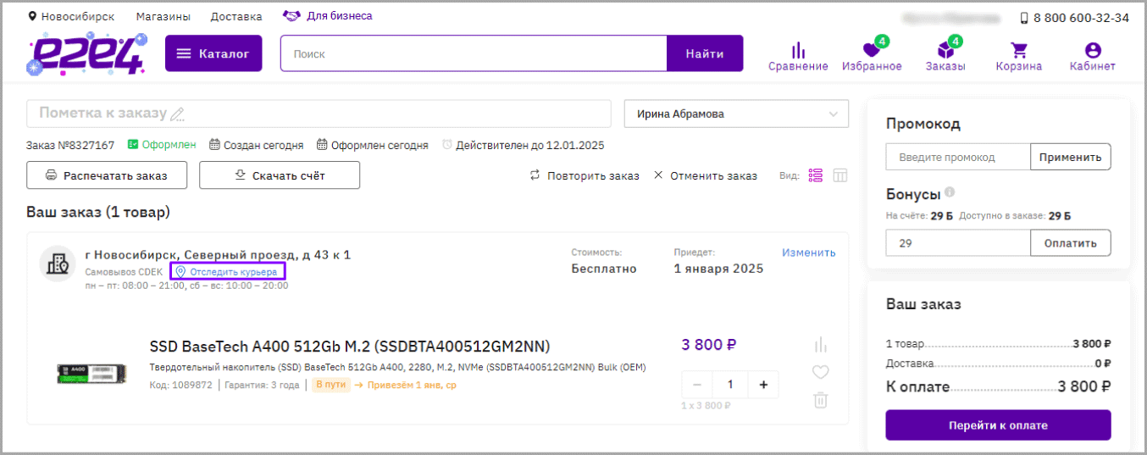
Task: Increase quantity with the plus button
Action: (x=763, y=385)
